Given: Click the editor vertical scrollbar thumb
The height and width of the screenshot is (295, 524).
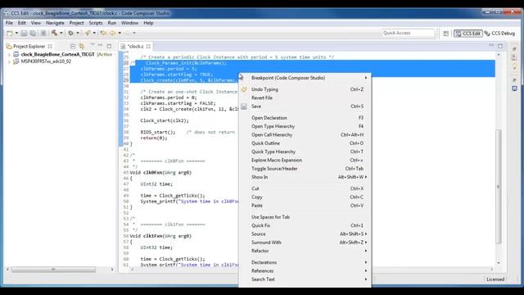Looking at the screenshot, I should [499, 186].
